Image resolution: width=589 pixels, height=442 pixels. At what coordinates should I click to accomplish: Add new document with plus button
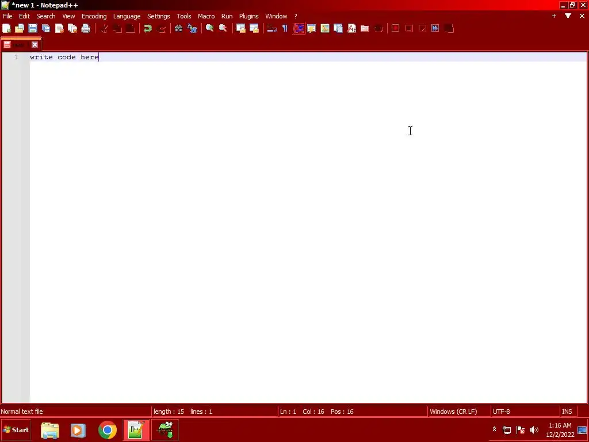[x=554, y=16]
